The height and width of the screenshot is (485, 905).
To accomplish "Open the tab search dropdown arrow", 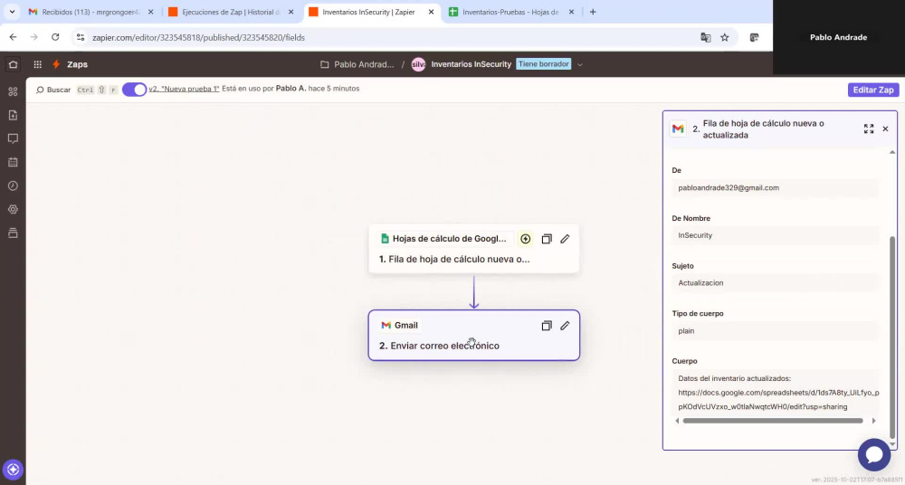I will (x=12, y=12).
